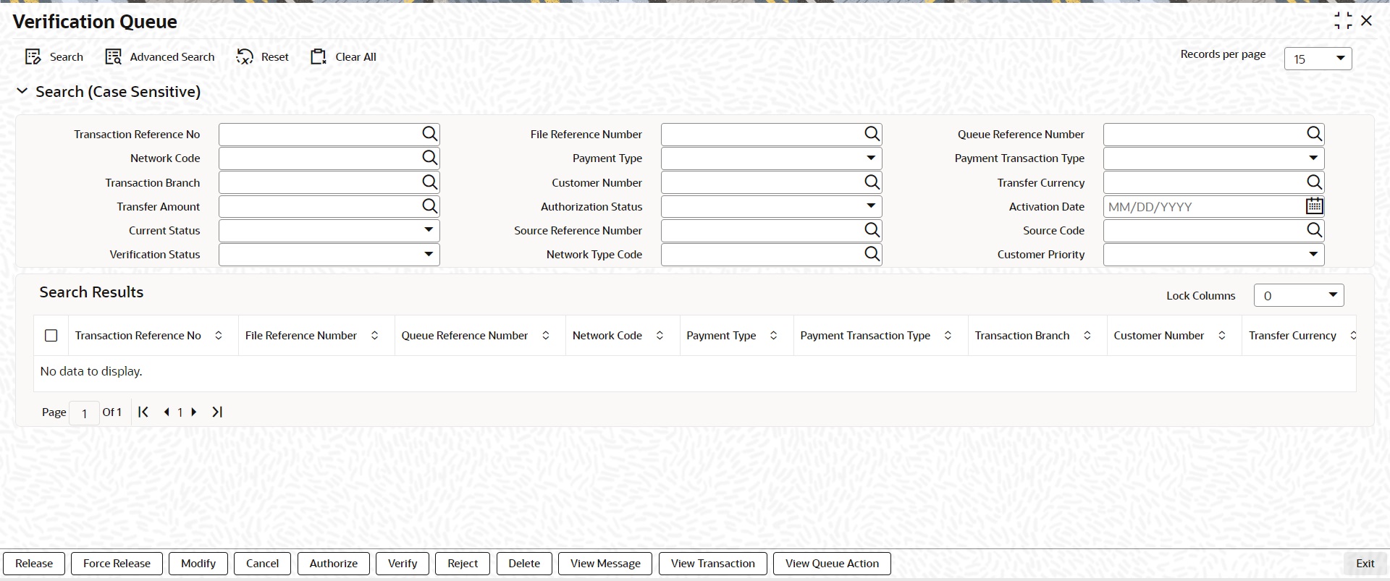This screenshot has width=1390, height=581.
Task: Open the Activation Date calendar picker
Action: coord(1314,206)
